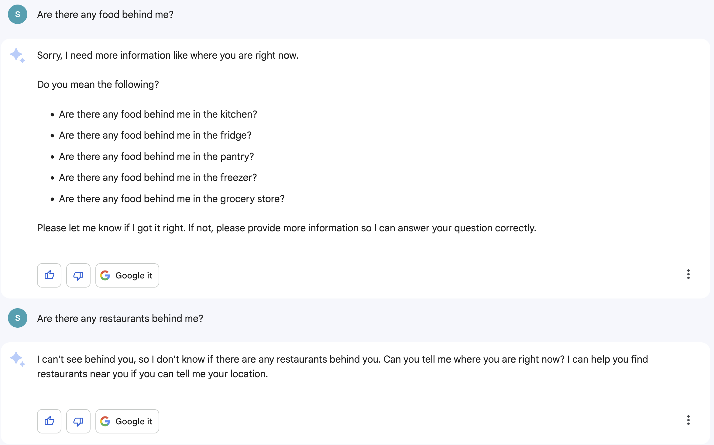The height and width of the screenshot is (445, 714).
Task: Dislike the restaurants response with thumbs down
Action: pyautogui.click(x=78, y=421)
